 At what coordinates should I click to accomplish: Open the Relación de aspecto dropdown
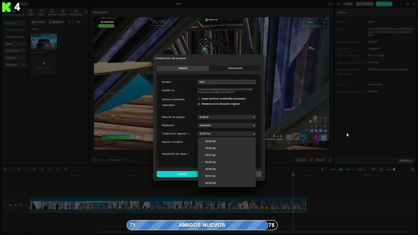[227, 117]
